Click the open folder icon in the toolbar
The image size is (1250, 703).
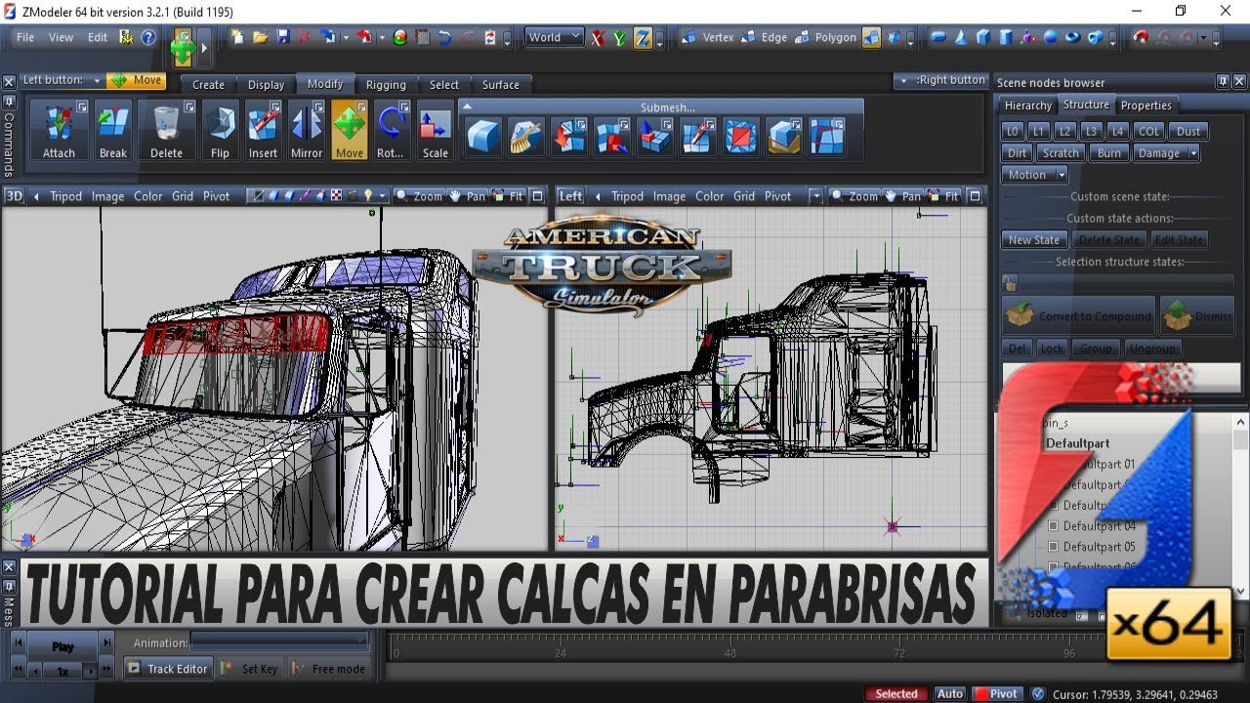click(x=260, y=37)
